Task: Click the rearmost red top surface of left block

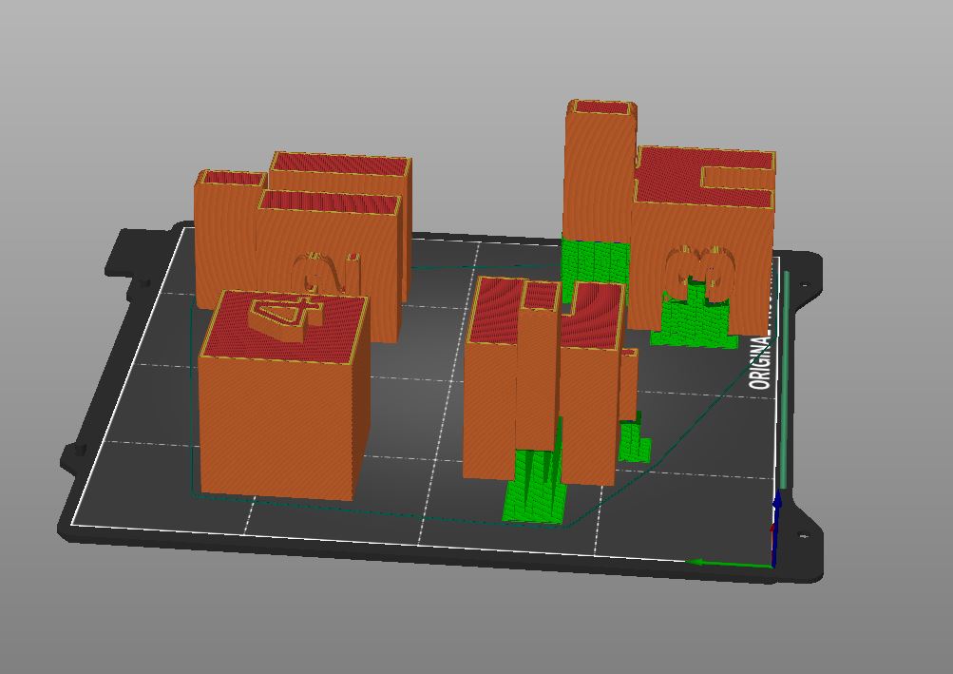Action: click(339, 164)
